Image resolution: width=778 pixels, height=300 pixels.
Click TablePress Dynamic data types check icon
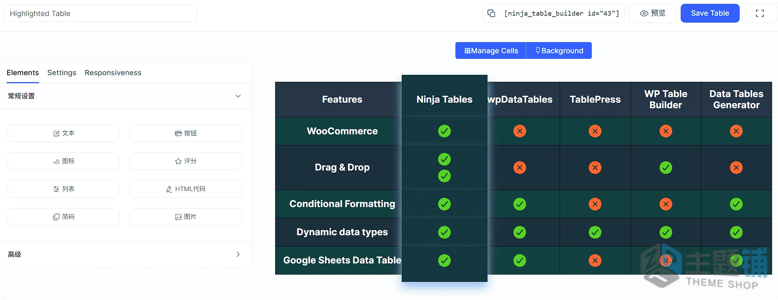pyautogui.click(x=595, y=232)
